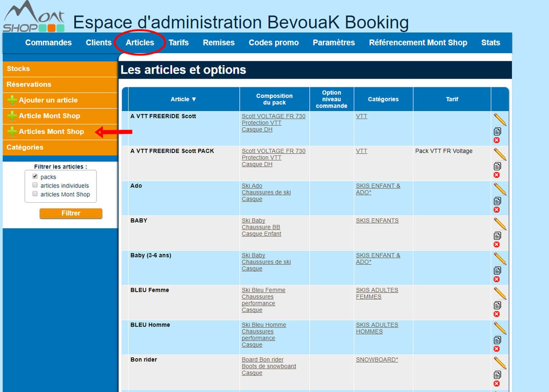
Task: Open Codes promo in the top navigation
Action: tap(274, 43)
